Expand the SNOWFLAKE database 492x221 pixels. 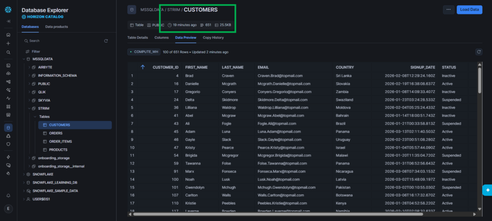tap(24, 174)
